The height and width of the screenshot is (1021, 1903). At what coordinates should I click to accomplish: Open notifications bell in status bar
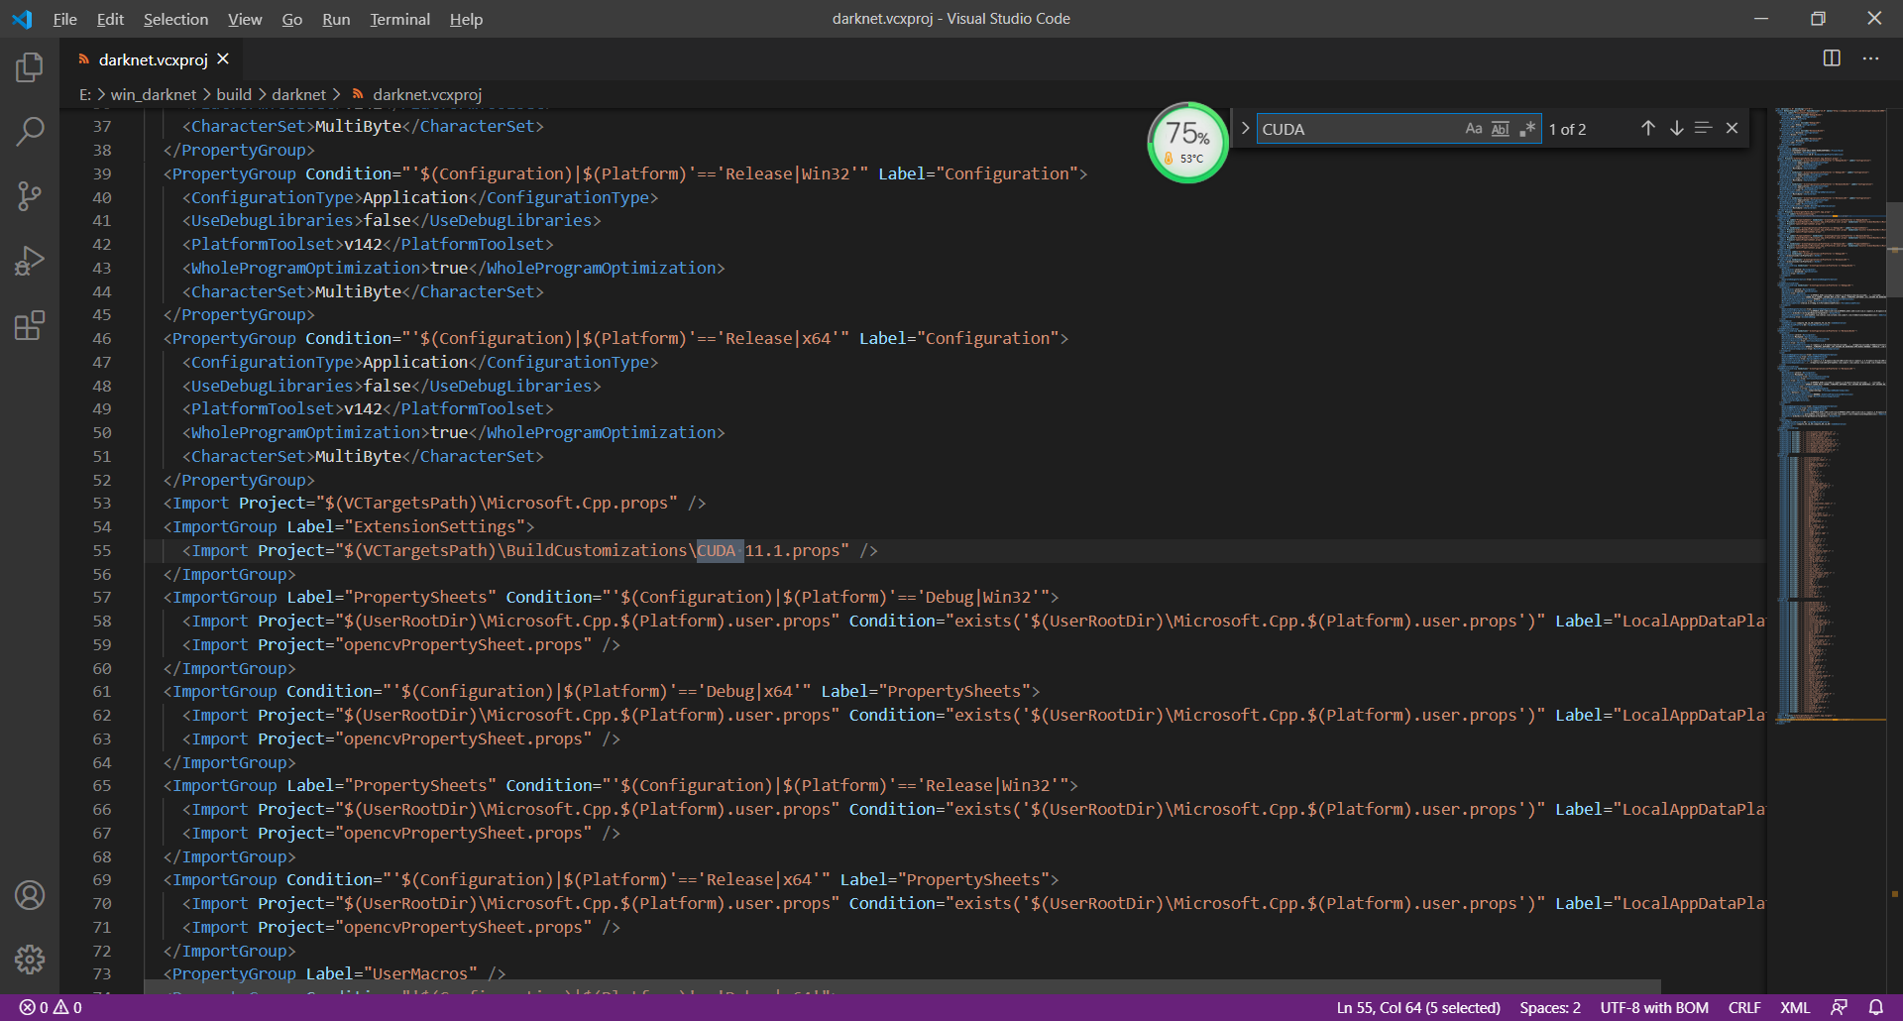click(x=1875, y=1007)
